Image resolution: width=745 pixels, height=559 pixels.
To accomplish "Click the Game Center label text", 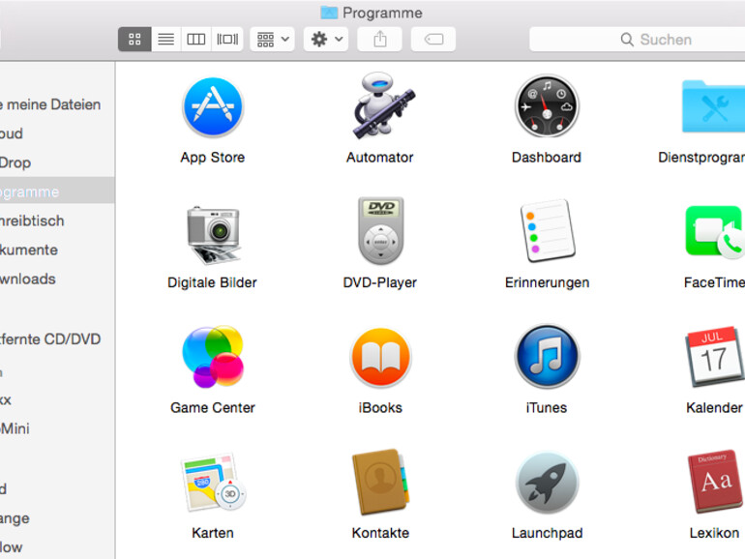I will (213, 407).
